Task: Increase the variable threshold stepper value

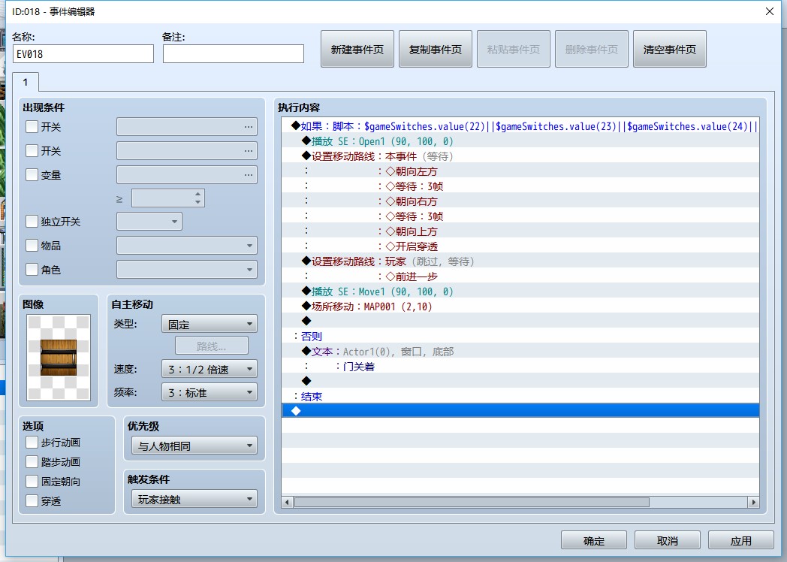Action: [x=198, y=194]
